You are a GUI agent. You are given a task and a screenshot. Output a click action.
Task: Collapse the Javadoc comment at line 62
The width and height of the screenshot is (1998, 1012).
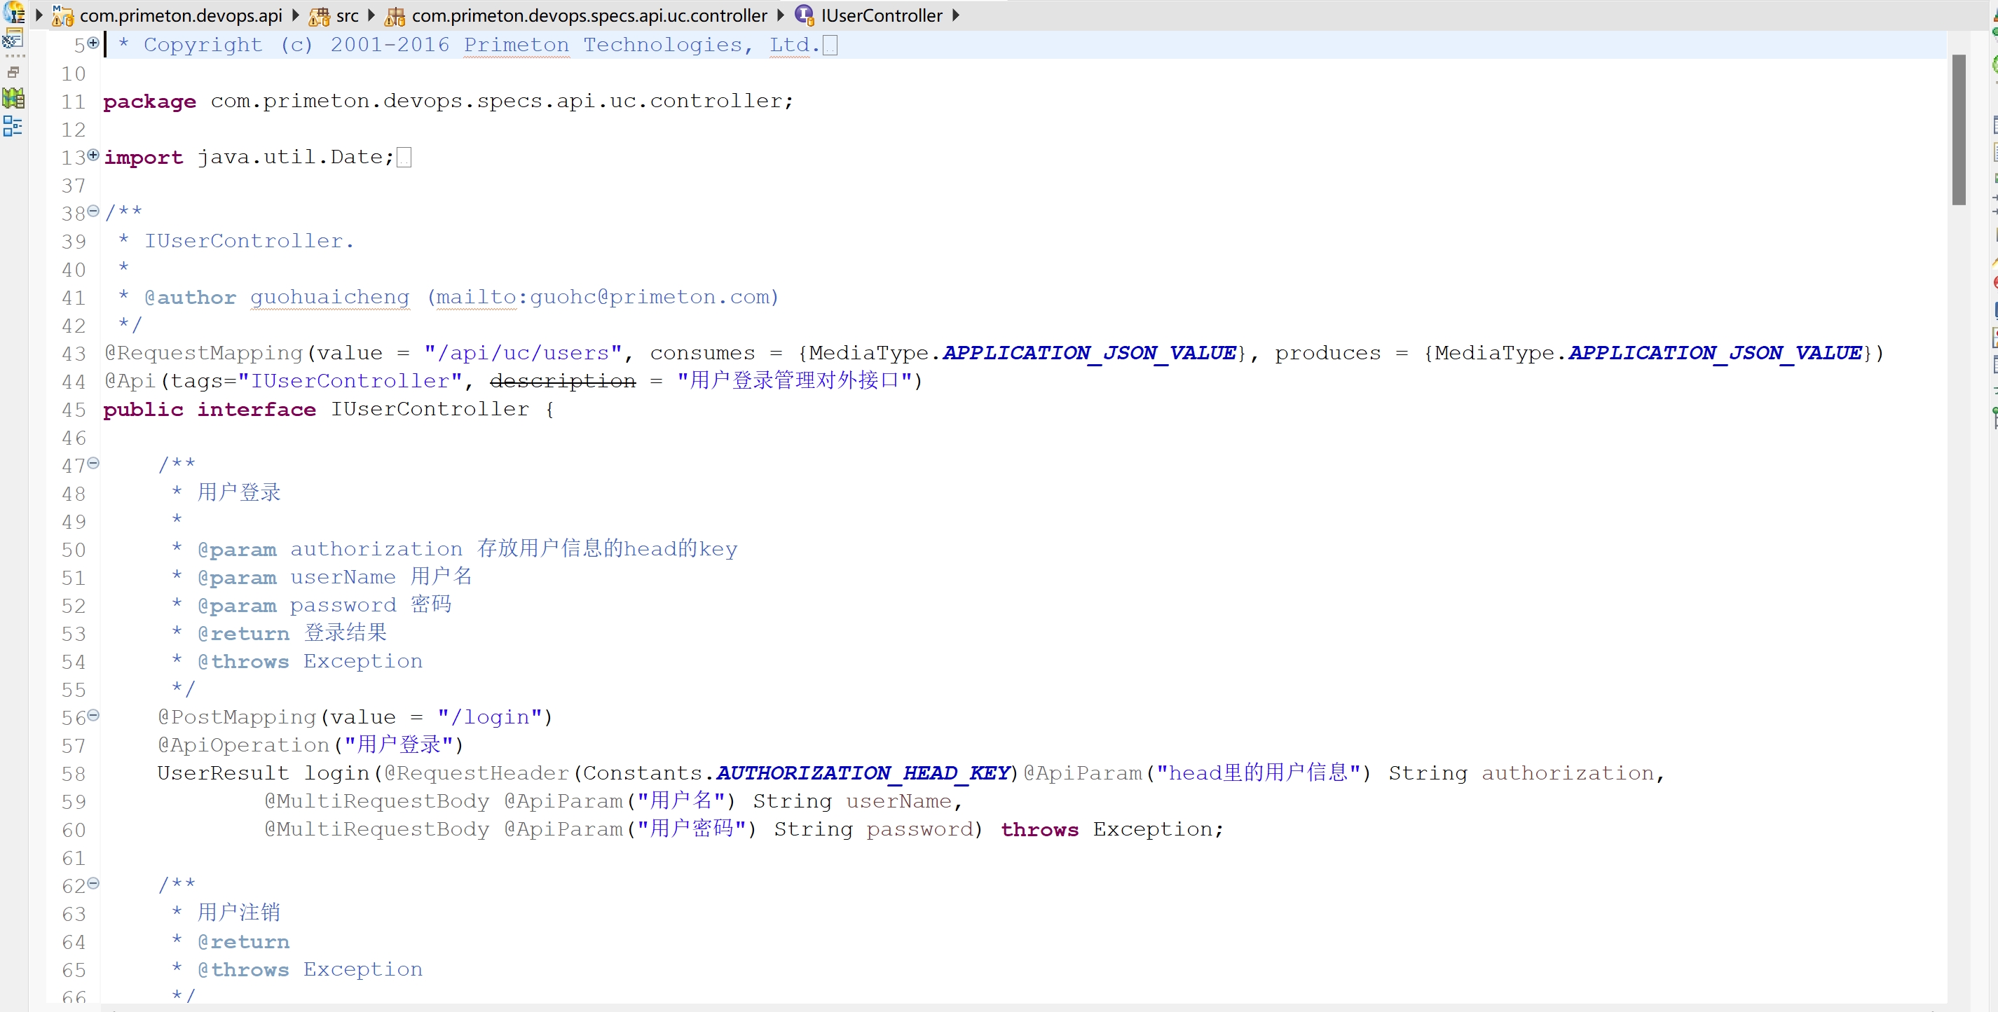(93, 882)
